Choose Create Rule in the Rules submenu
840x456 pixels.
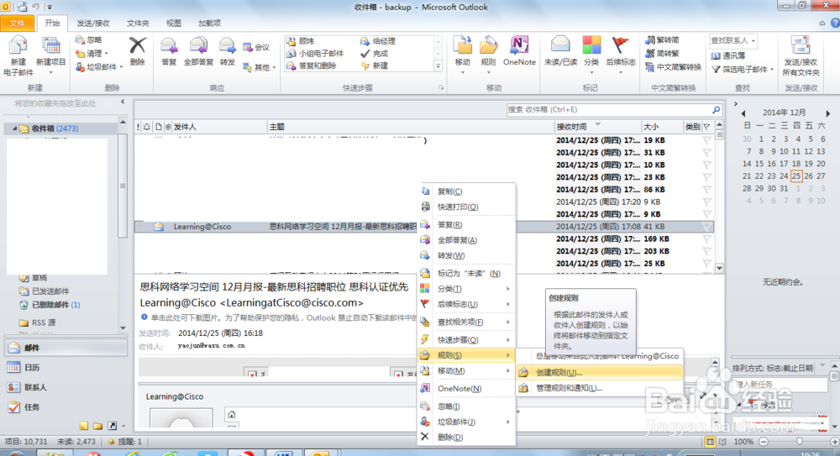coord(600,372)
